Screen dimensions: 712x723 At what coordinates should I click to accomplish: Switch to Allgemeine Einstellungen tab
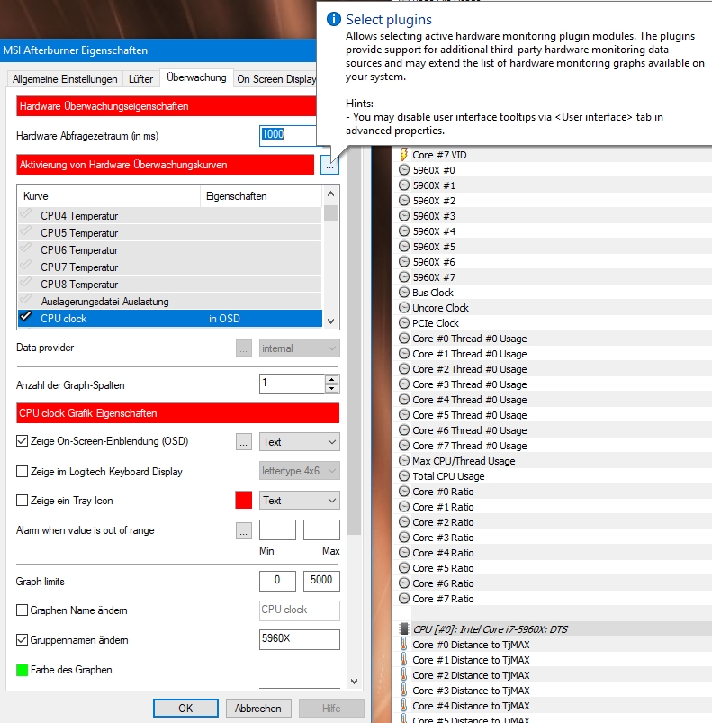[65, 79]
